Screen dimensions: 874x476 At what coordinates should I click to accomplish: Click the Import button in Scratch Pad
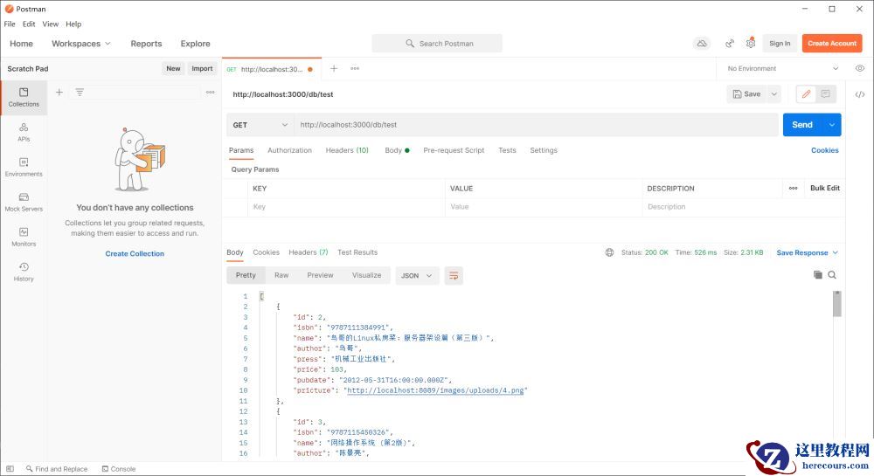(x=202, y=68)
